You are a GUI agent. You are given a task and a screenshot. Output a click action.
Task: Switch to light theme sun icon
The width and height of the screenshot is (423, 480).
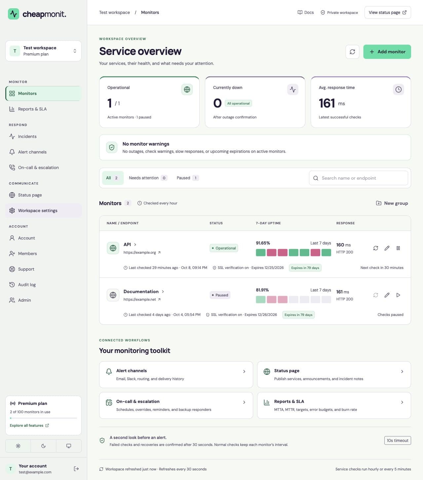click(x=18, y=446)
